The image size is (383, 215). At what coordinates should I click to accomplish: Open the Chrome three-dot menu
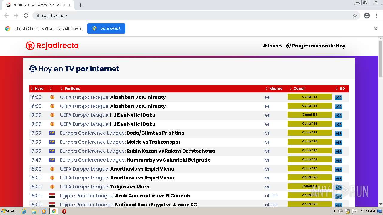click(x=376, y=16)
